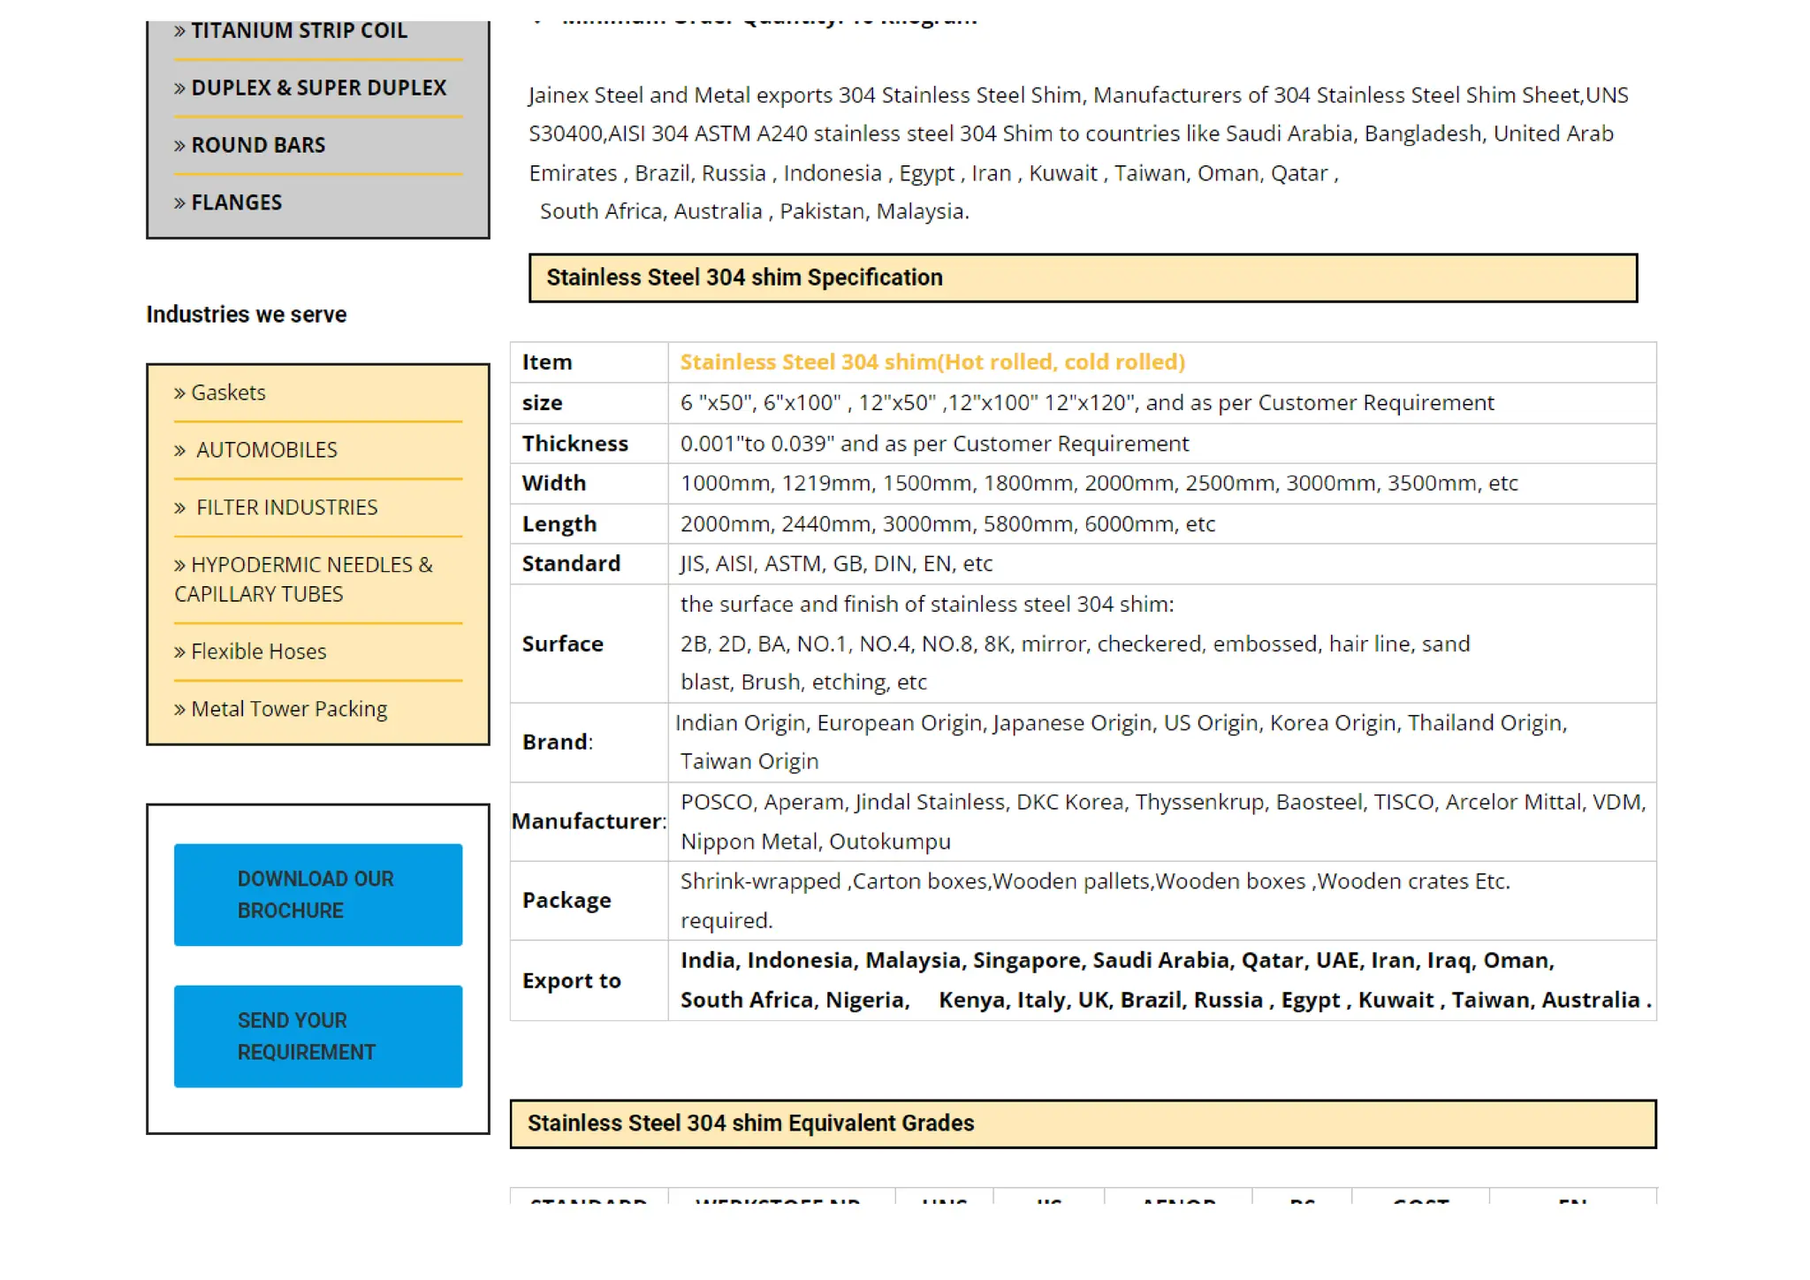Click the double-chevron icon beside Gaskets

click(x=179, y=393)
